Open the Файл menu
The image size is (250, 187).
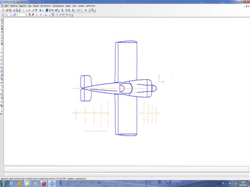tap(7, 6)
